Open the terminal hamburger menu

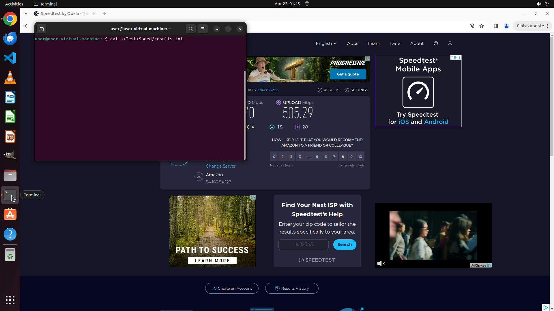click(203, 29)
